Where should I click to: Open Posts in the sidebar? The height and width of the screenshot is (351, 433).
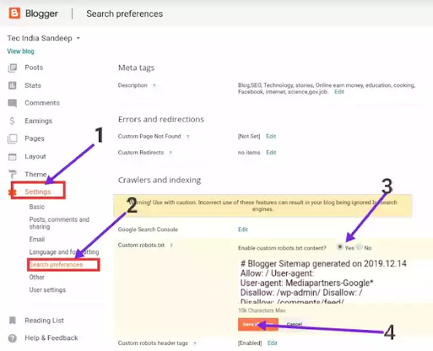pos(34,68)
